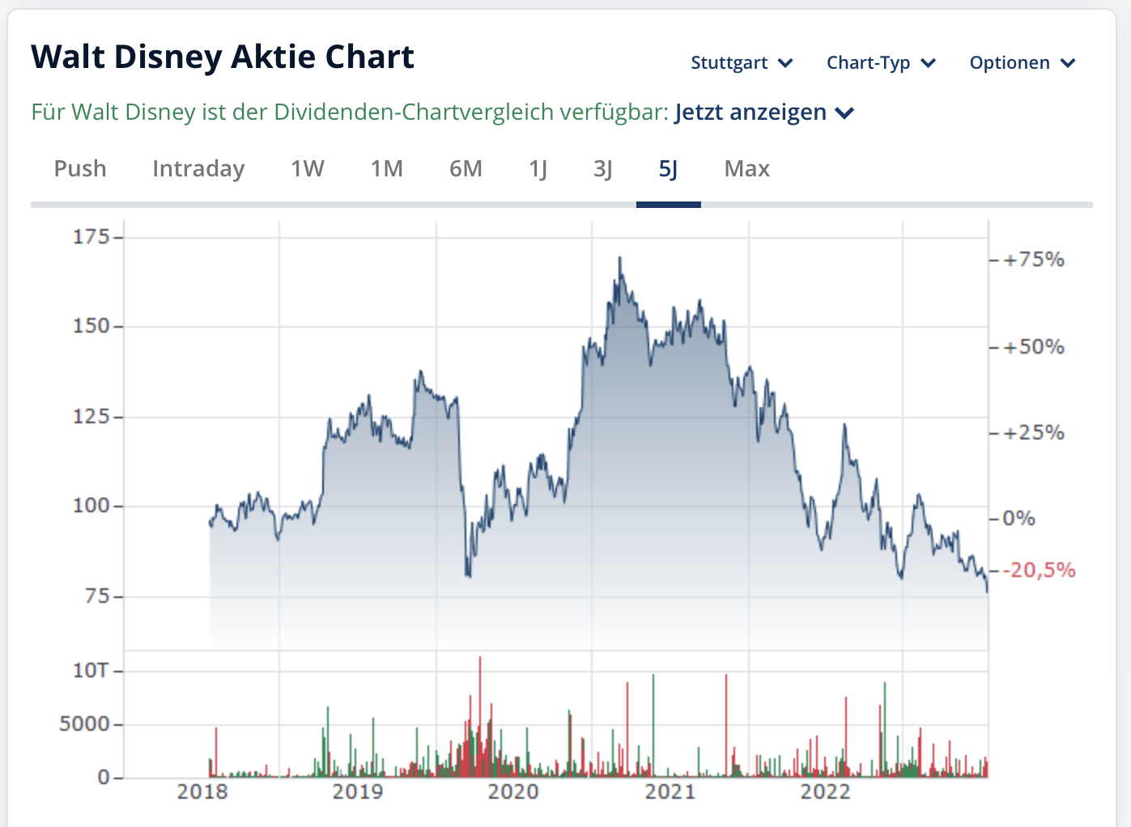The image size is (1131, 827).
Task: Click the chevron icon beside Optionen
Action: pos(1068,63)
